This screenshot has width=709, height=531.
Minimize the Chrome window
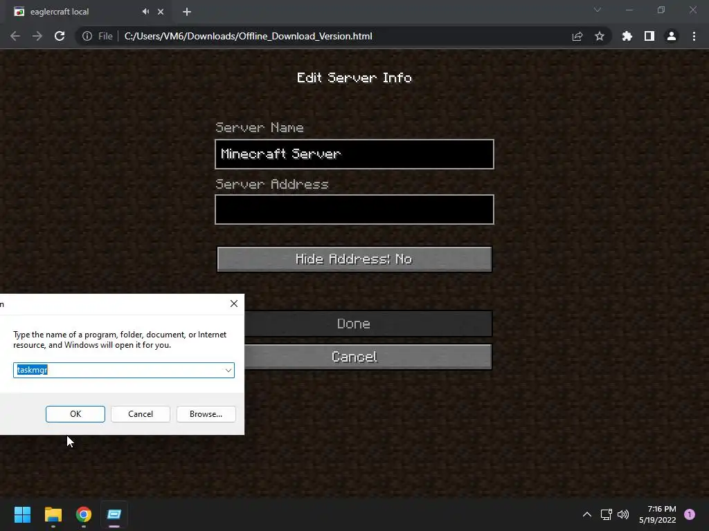pos(629,10)
